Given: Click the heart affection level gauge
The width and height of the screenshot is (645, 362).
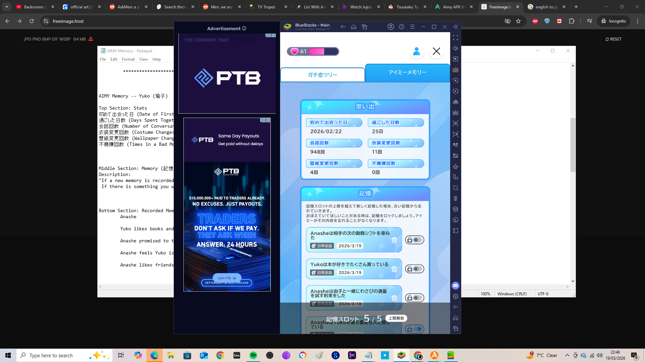Looking at the screenshot, I should 313,51.
